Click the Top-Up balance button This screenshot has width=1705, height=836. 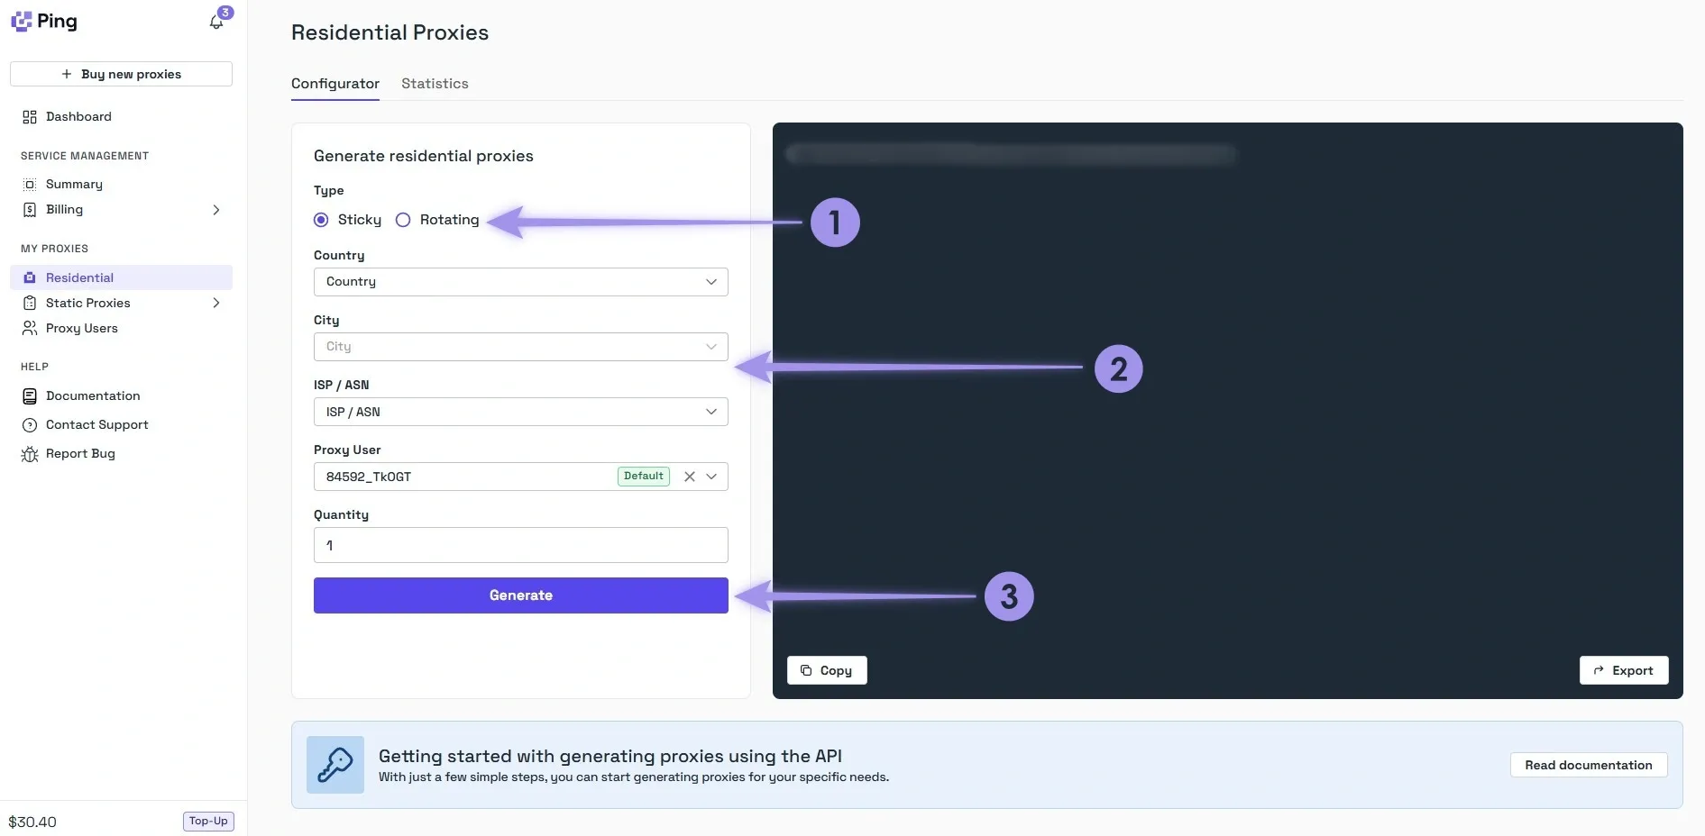(208, 822)
